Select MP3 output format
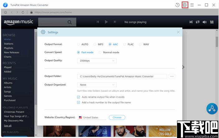 click(x=98, y=44)
